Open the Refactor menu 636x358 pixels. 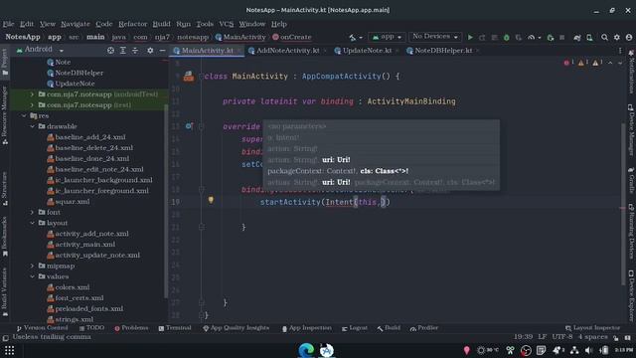132,24
